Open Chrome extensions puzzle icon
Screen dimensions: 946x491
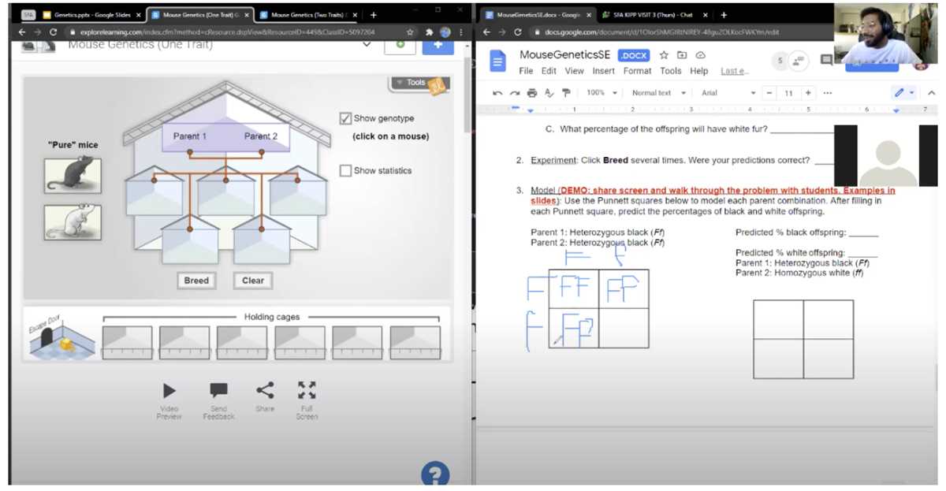click(429, 32)
